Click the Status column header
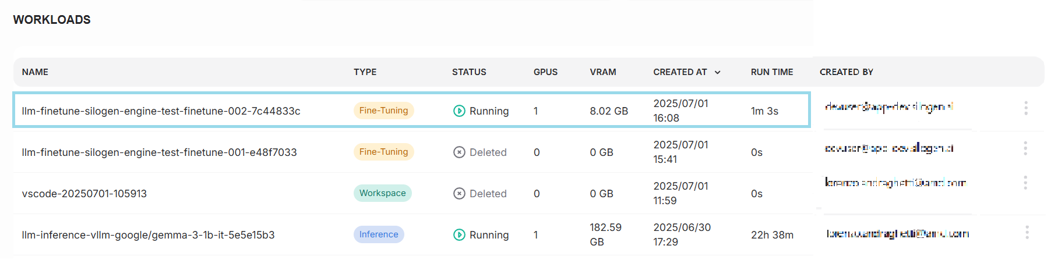 (468, 72)
